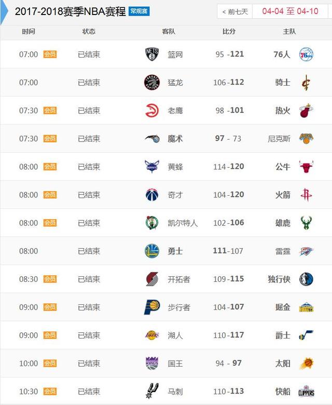The image size is (332, 405).
Task: Click the 111-107 score for 勇士 vs 雷霆
Action: (228, 251)
